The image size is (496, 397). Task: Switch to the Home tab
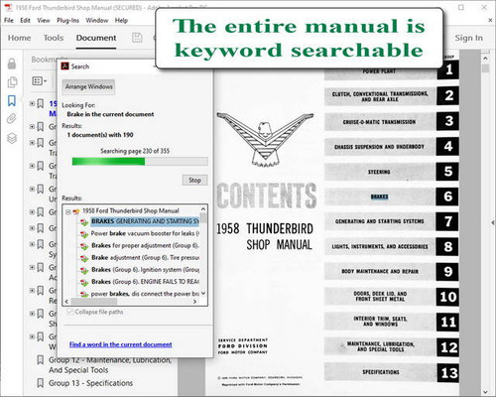[19, 38]
